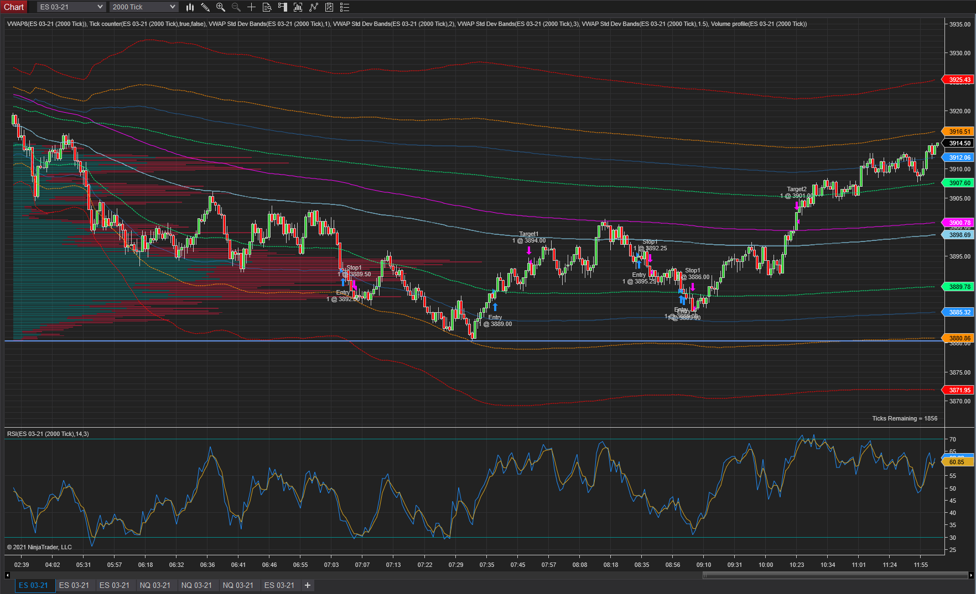Open the Data Series icon
This screenshot has width=976, height=594.
[298, 7]
